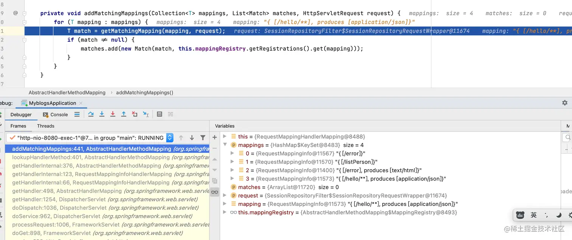Click the red Force Step Into icon
572x240 pixels.
click(x=113, y=114)
